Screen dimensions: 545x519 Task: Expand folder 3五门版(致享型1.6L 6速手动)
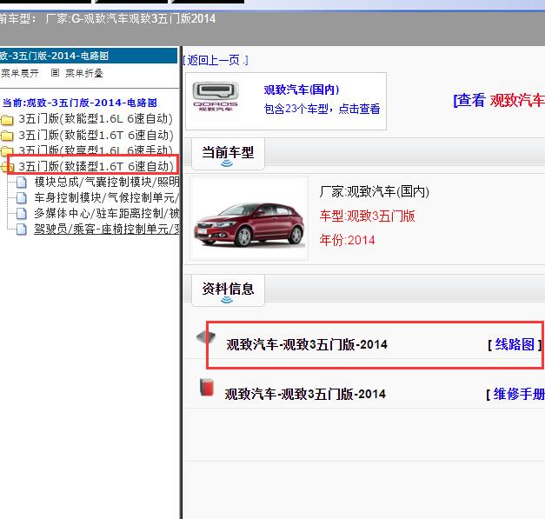[x=7, y=150]
